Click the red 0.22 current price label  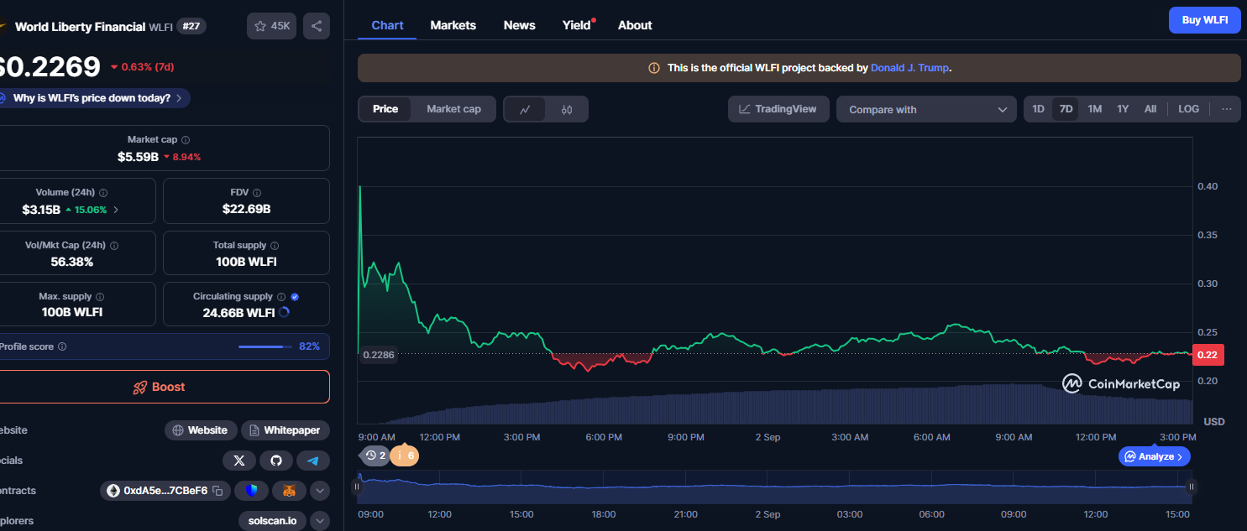(x=1207, y=355)
